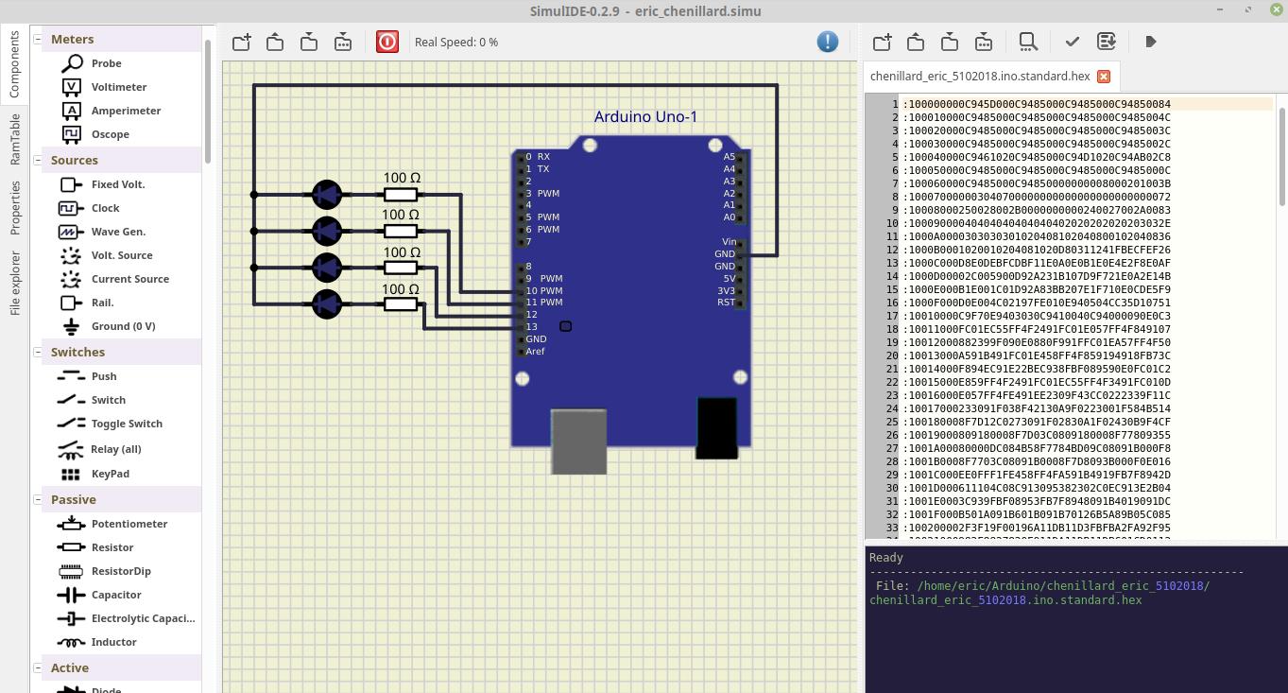Viewport: 1288px width, 693px height.
Task: Select the Oscope component
Action: [x=110, y=134]
